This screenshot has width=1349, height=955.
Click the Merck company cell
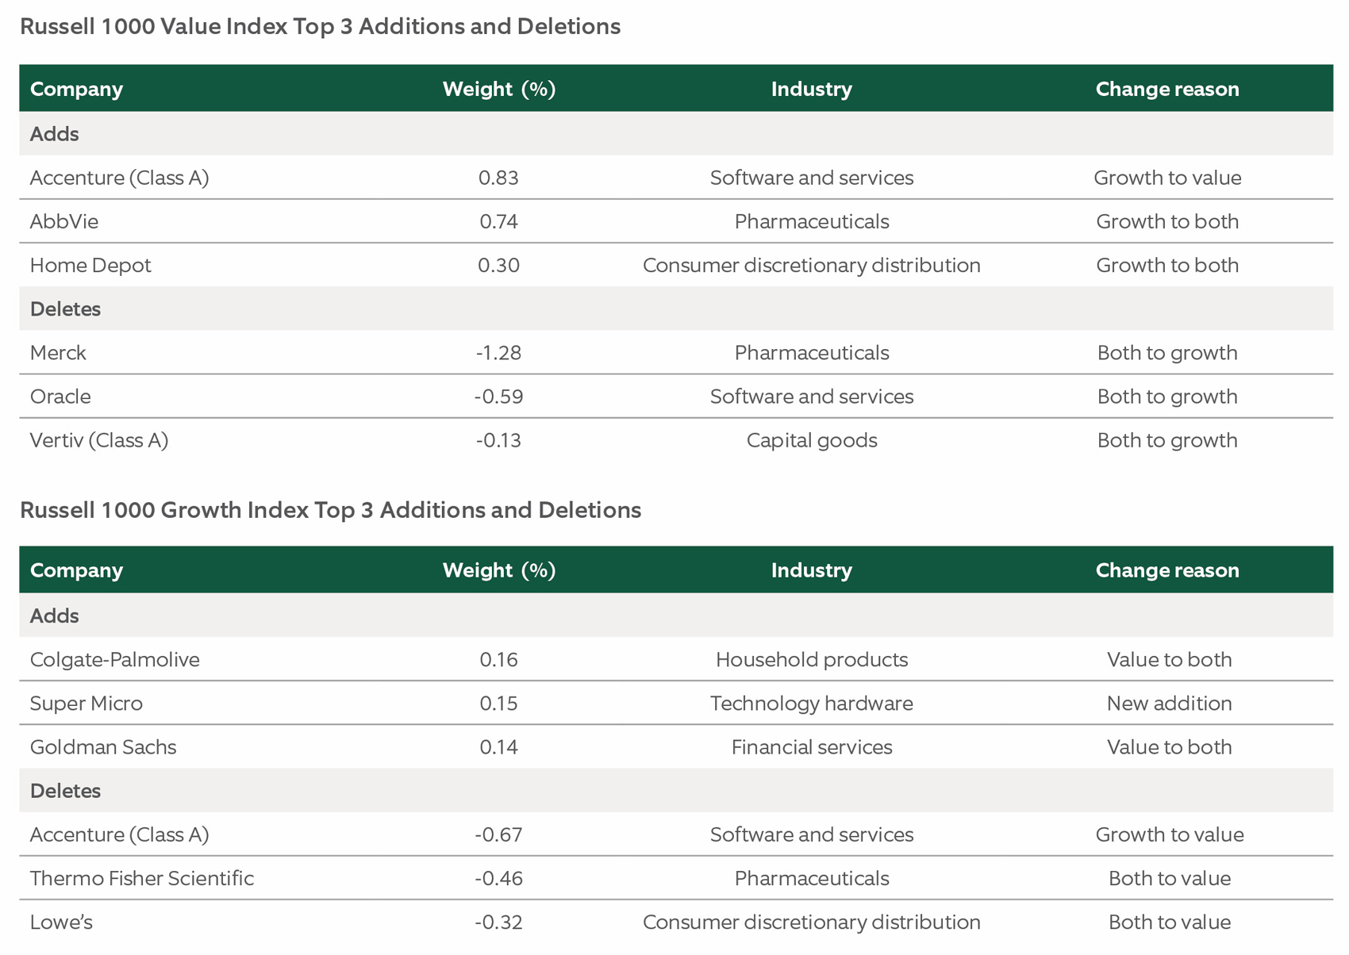click(58, 353)
